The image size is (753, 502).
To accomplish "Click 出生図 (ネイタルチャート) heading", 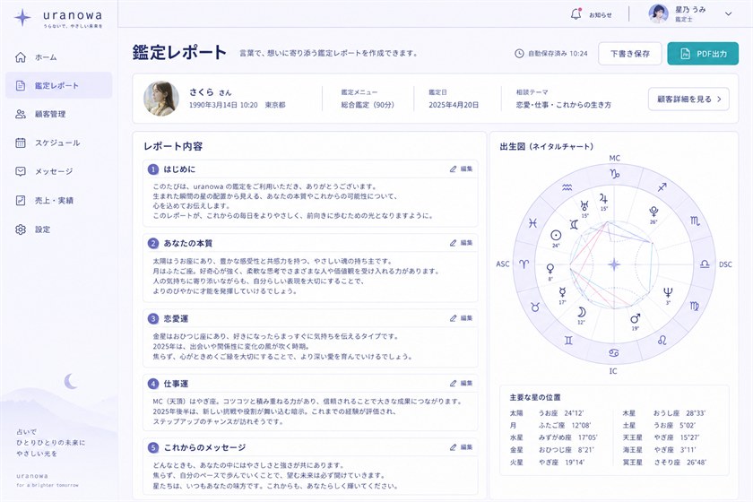I will [547, 146].
